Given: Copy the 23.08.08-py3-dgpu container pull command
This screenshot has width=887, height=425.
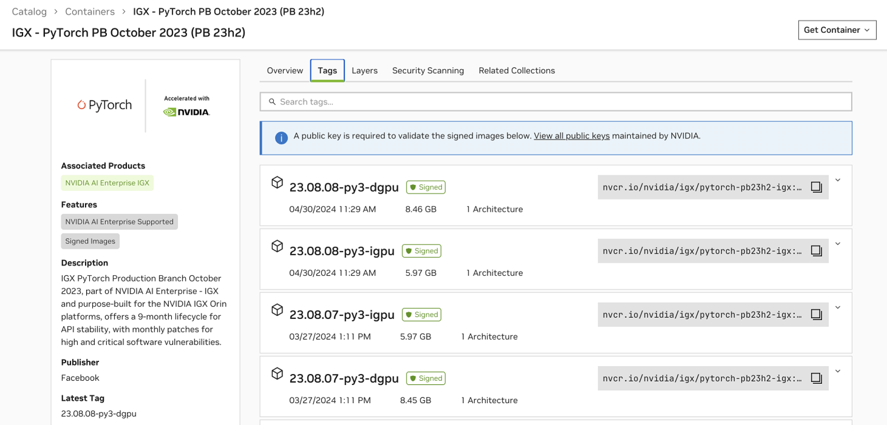Looking at the screenshot, I should 817,187.
